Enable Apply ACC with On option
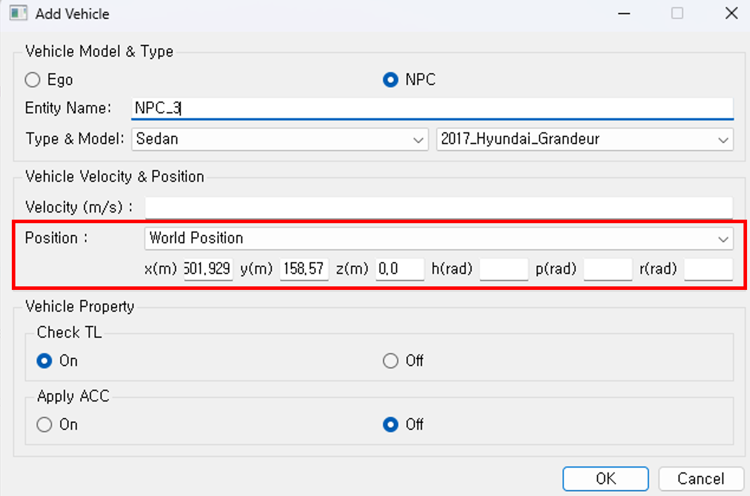Image resolution: width=750 pixels, height=496 pixels. pos(44,425)
